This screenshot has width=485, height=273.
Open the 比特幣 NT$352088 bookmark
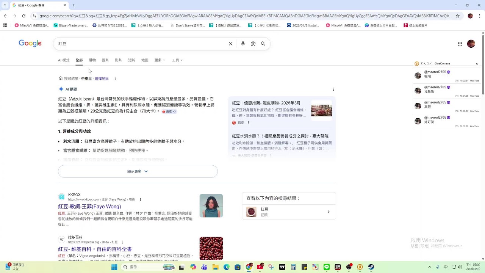tap(110, 25)
